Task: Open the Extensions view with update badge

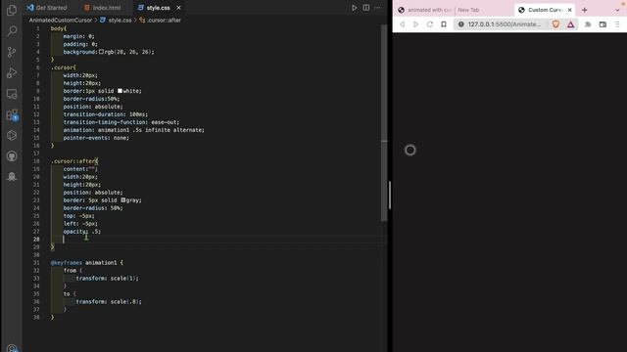Action: pyautogui.click(x=12, y=115)
